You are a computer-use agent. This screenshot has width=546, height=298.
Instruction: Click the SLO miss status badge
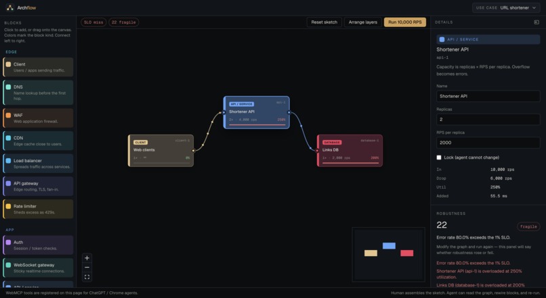click(93, 22)
